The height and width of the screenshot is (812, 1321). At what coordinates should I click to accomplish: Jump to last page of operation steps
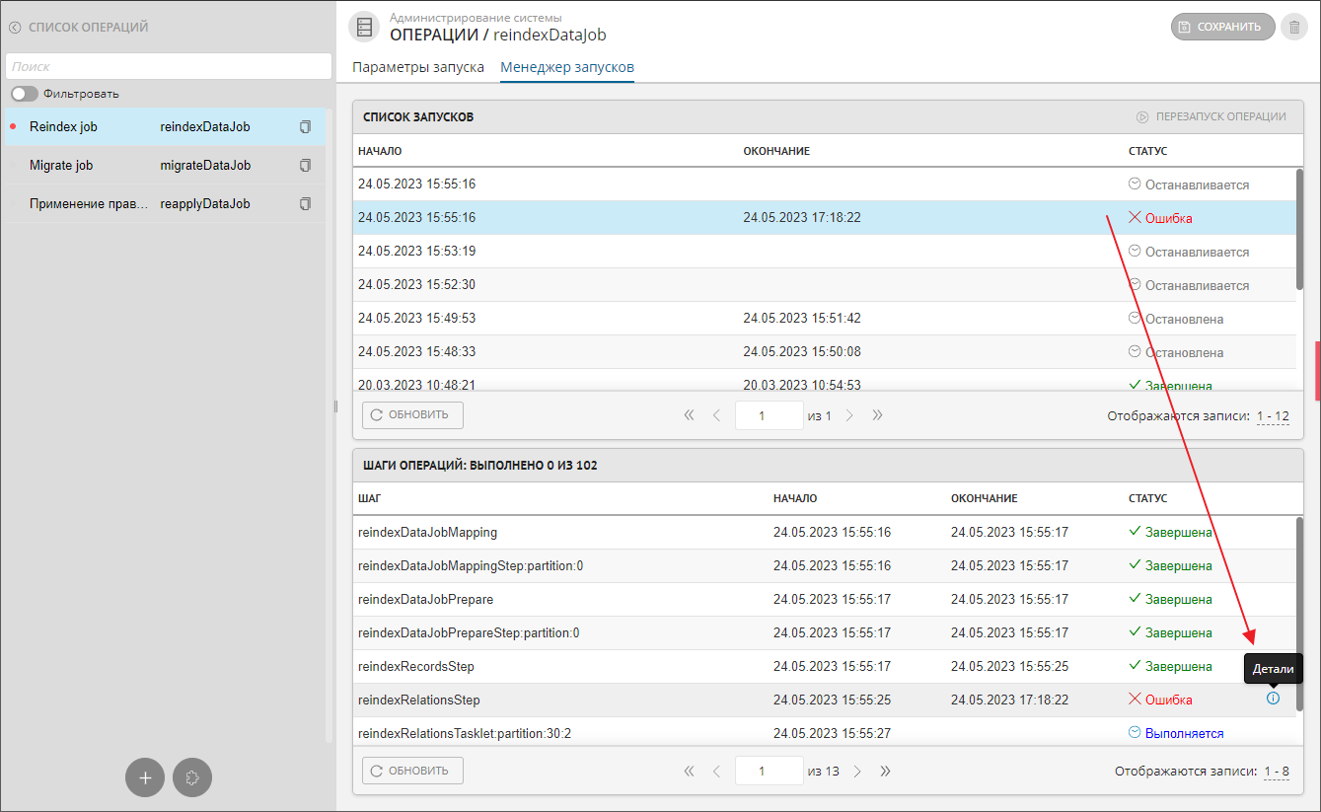point(886,771)
